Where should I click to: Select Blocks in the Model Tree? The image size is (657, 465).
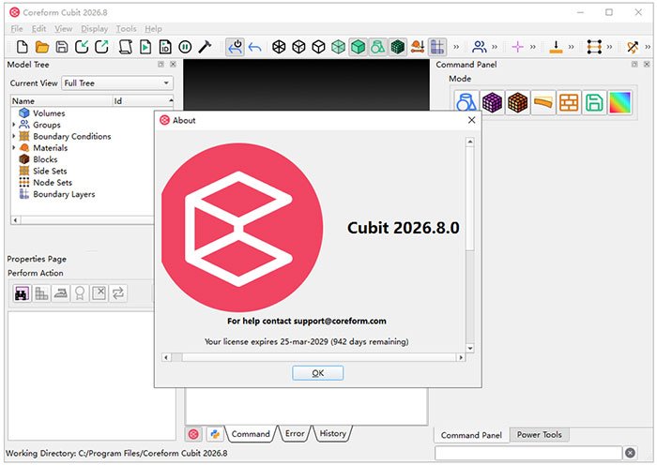(45, 159)
